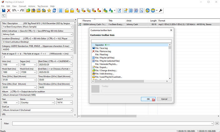Close the Filter bar with its X

coord(1,119)
